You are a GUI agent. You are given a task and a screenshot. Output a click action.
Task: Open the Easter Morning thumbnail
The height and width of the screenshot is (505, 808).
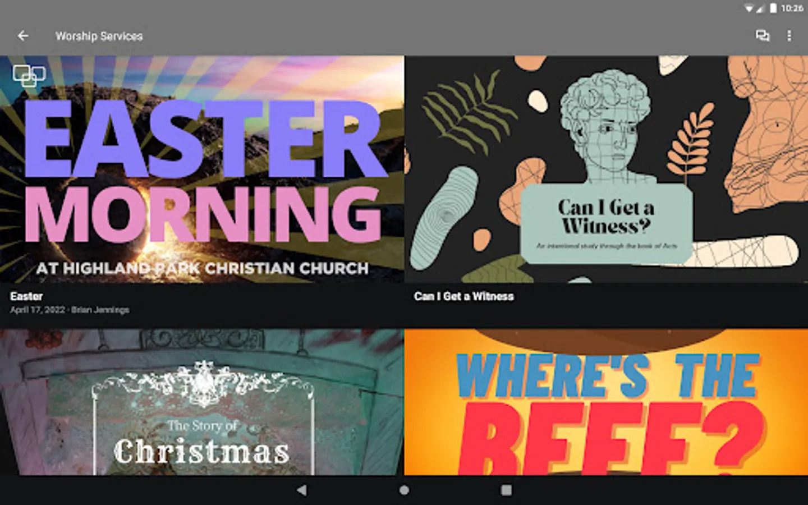point(202,169)
